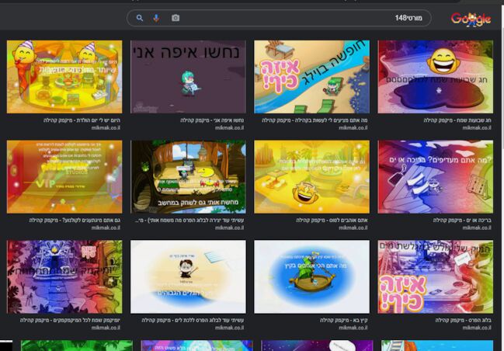The width and height of the screenshot is (504, 351).
Task: Click the magnifying glass search icon
Action: pyautogui.click(x=140, y=18)
